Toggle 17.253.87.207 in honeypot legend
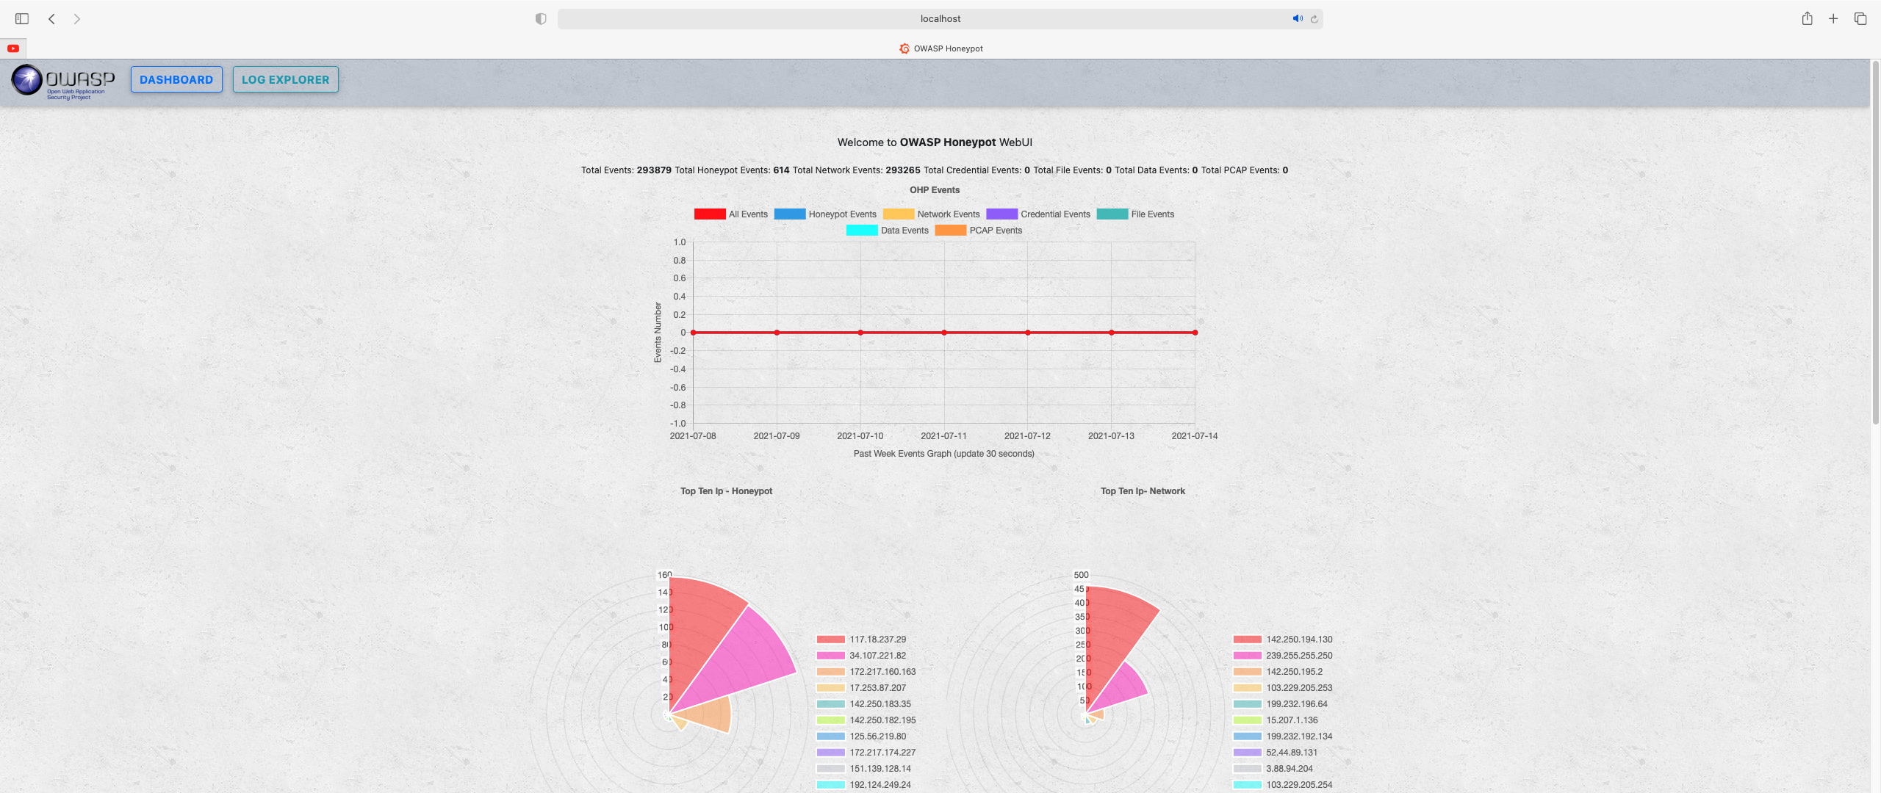 click(x=831, y=688)
